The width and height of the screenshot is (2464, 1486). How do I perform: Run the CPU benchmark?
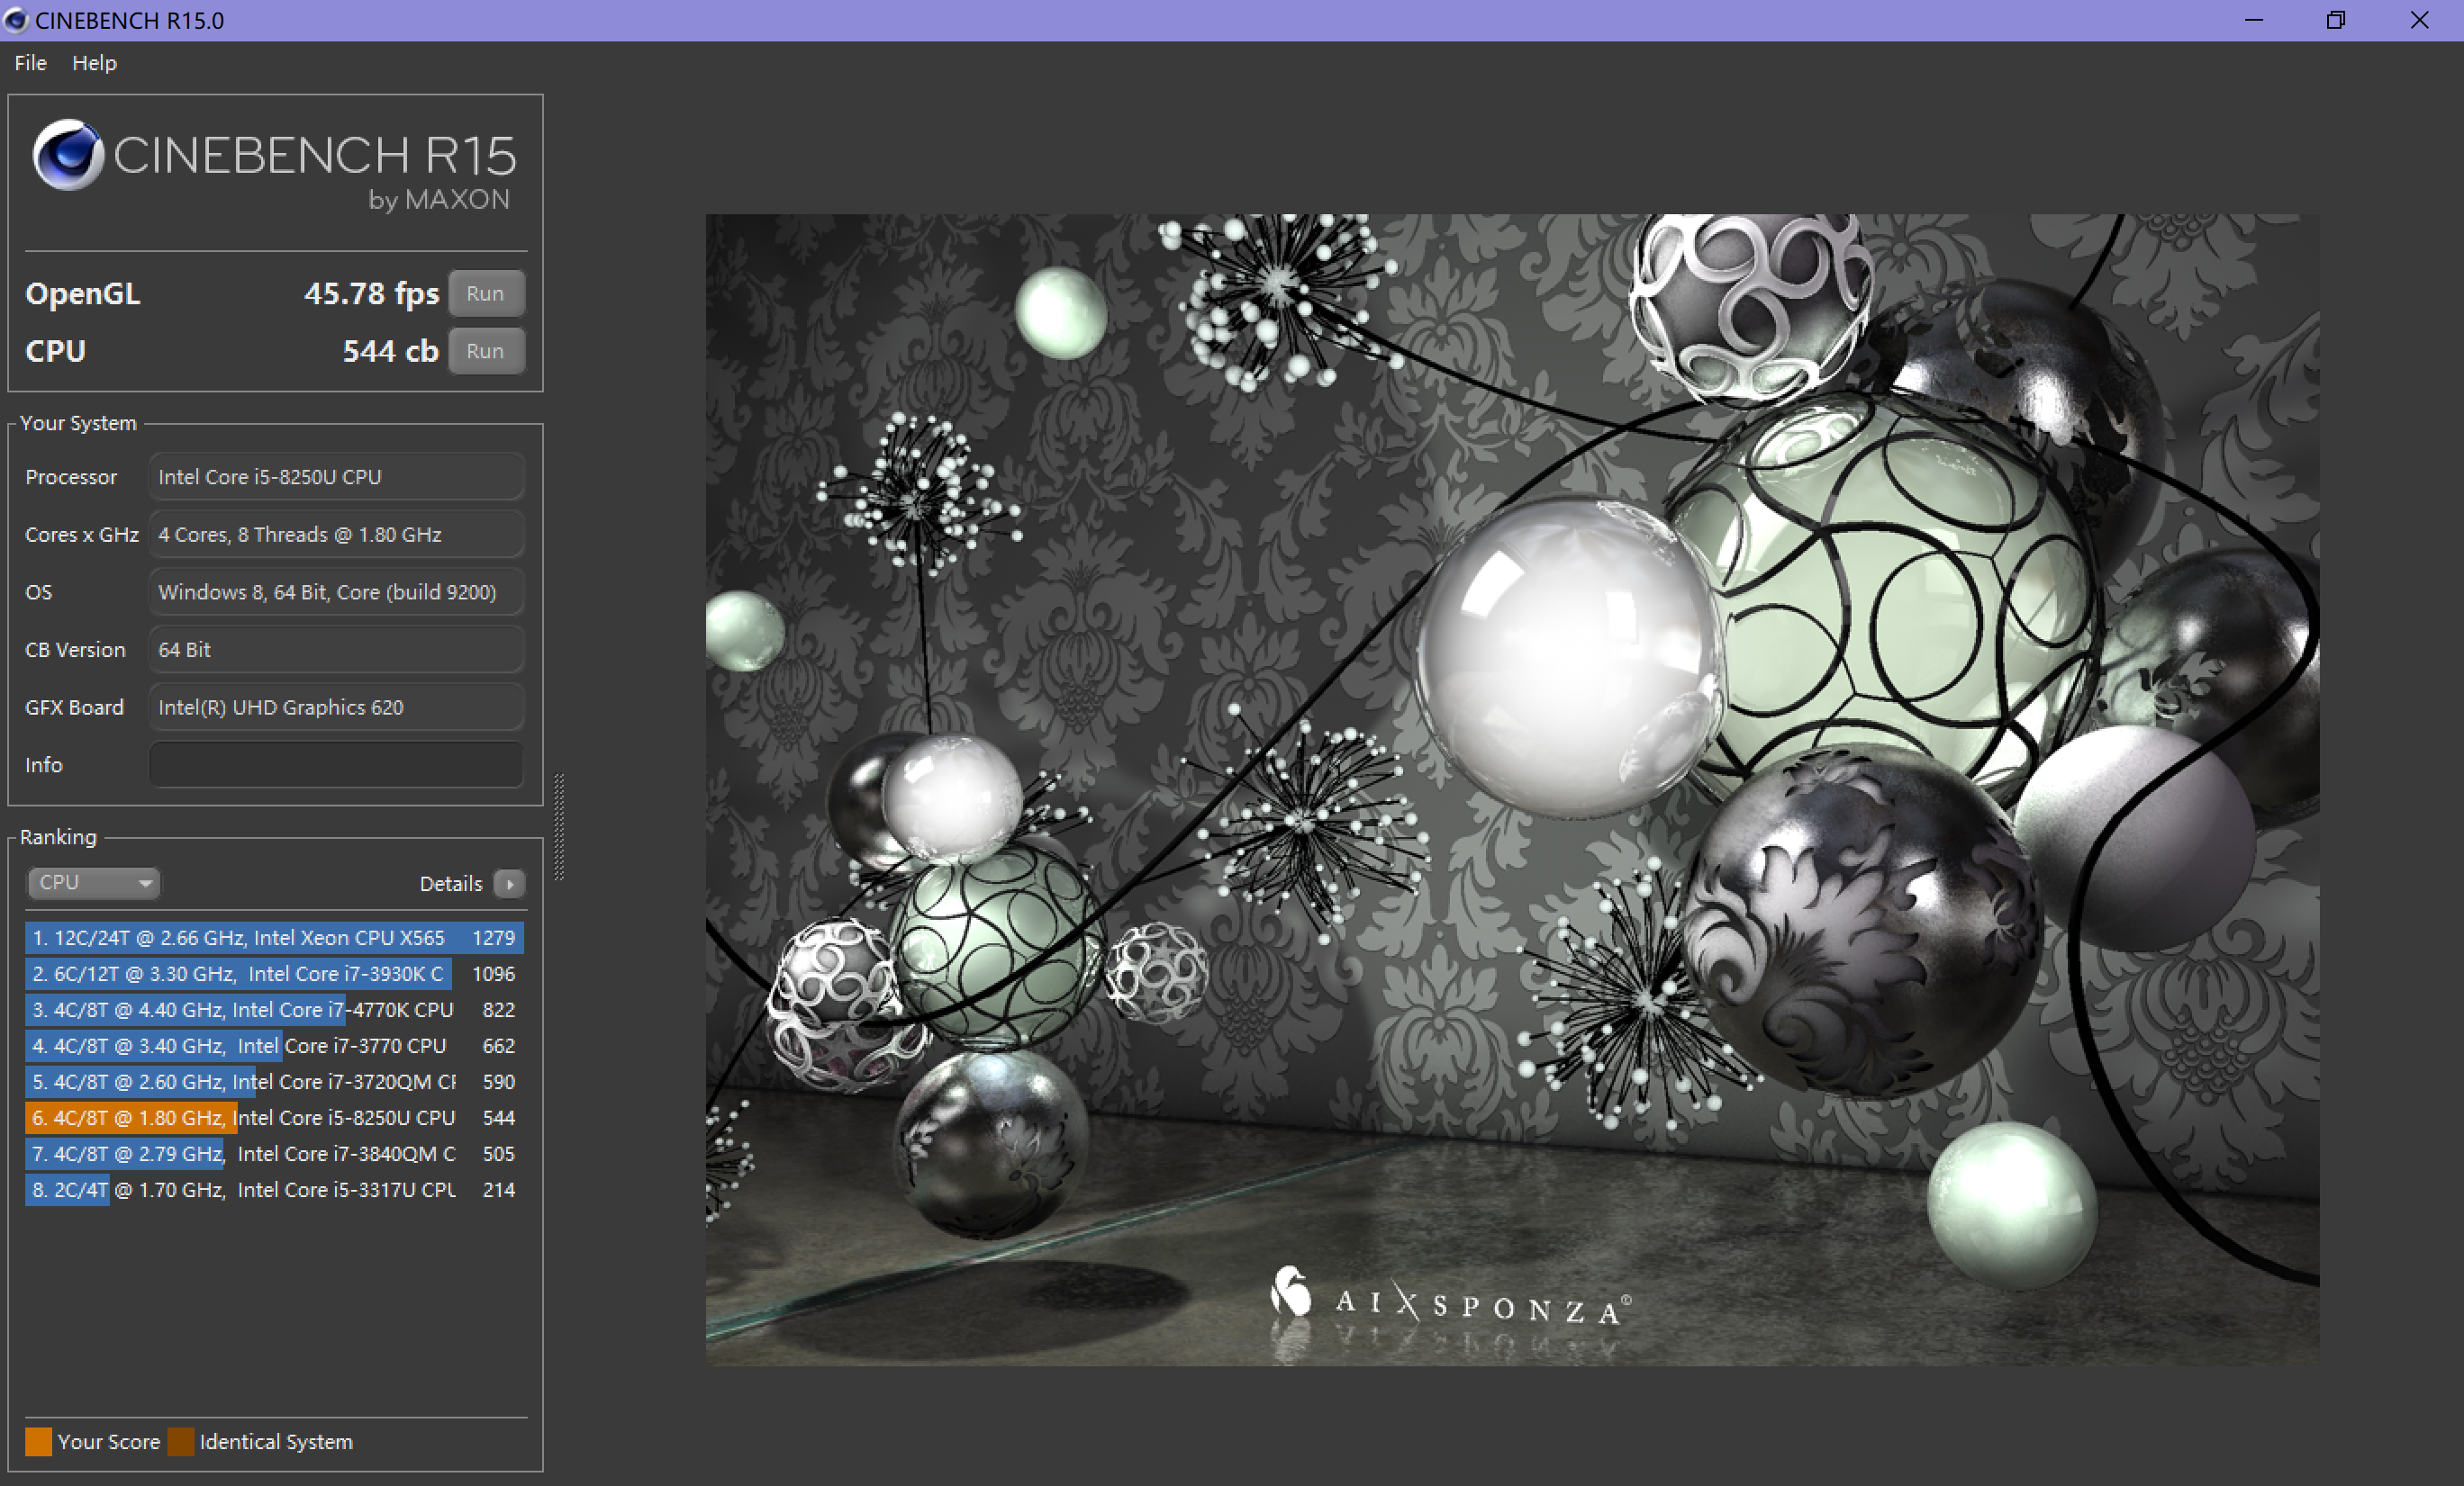click(485, 351)
